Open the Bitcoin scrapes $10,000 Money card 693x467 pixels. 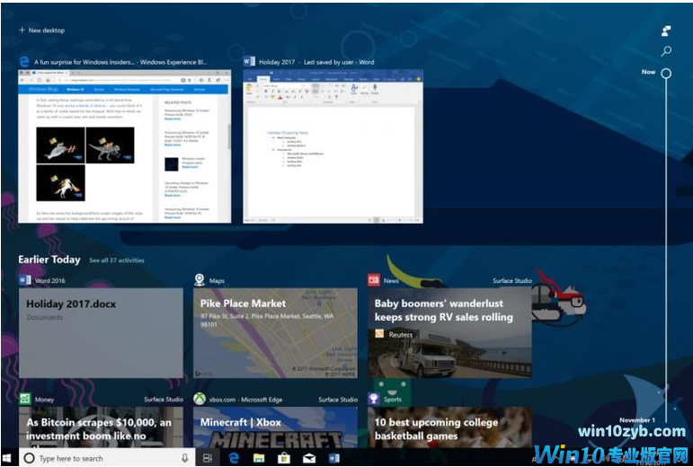(x=101, y=427)
